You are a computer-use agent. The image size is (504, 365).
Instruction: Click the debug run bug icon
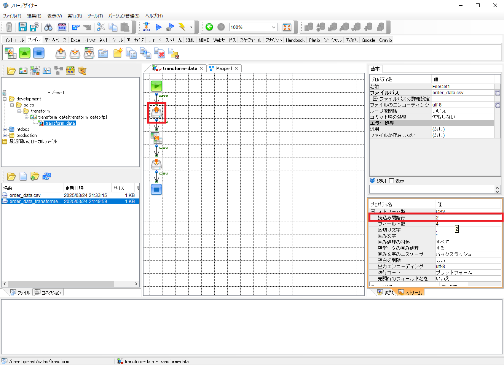[x=170, y=27]
